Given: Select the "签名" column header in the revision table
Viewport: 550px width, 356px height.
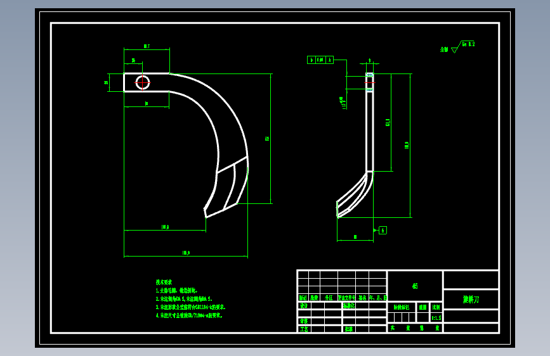Looking at the screenshot, I should 362,298.
